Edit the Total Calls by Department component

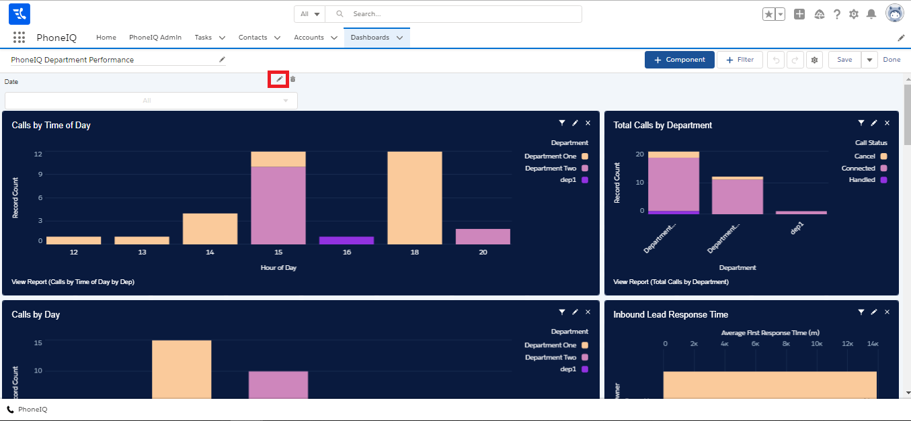click(x=873, y=124)
